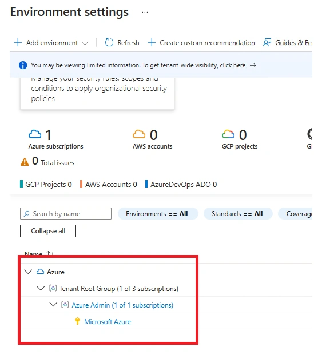Screen dimensions: 314x355
Task: Click the blue info icon in banner
Action: point(23,65)
